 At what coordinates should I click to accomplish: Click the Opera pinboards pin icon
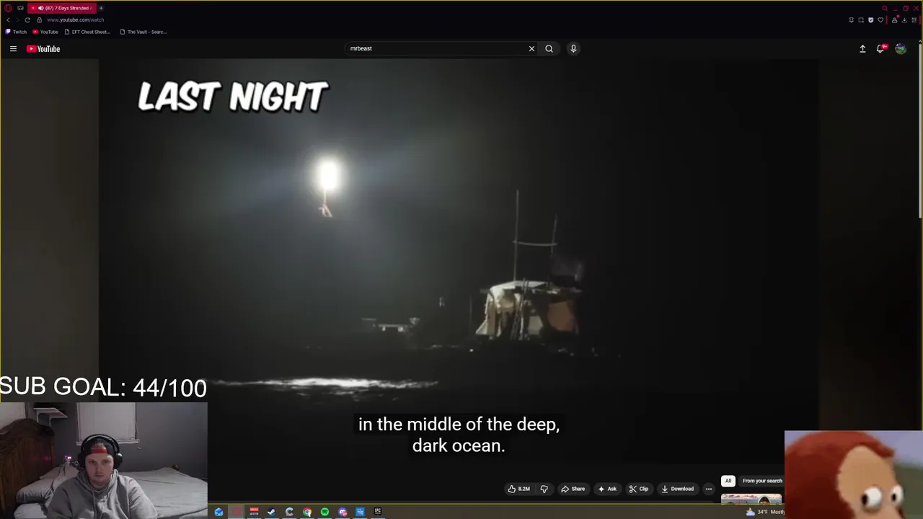pyautogui.click(x=852, y=19)
